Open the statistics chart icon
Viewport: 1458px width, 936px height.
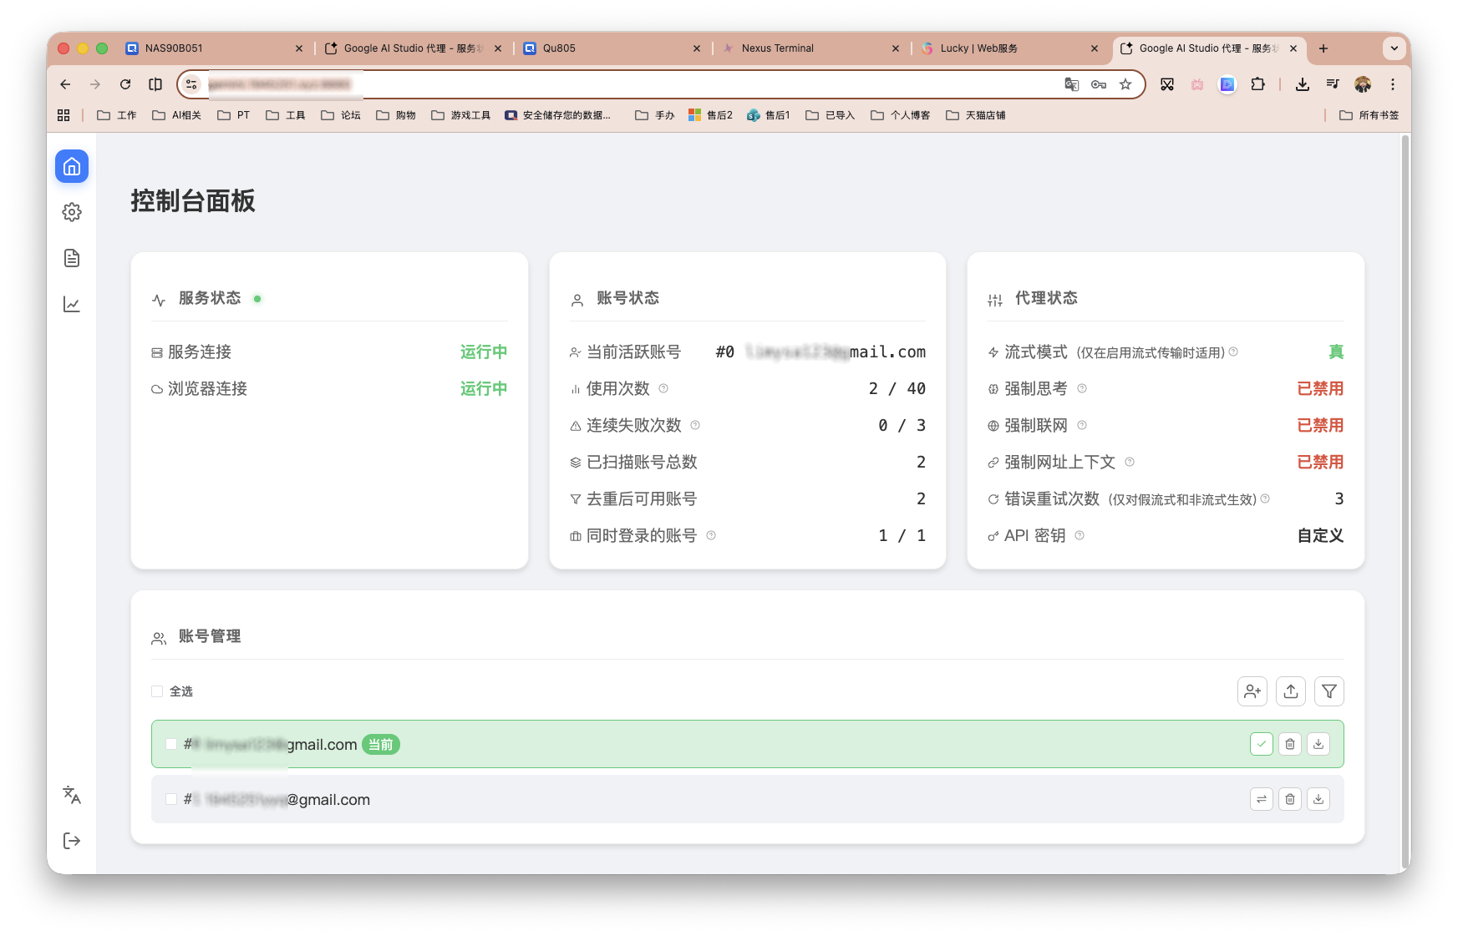tap(71, 305)
